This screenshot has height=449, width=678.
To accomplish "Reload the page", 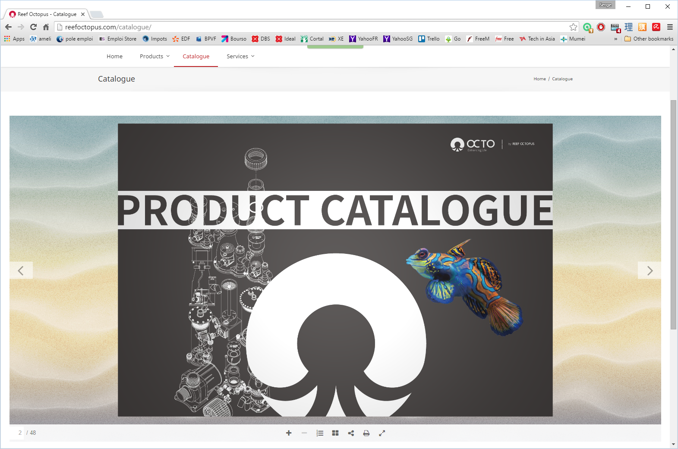I will point(33,27).
